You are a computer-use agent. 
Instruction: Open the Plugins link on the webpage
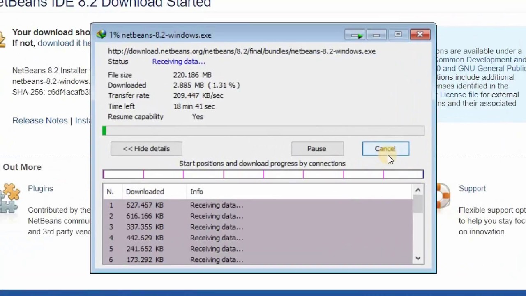point(40,188)
